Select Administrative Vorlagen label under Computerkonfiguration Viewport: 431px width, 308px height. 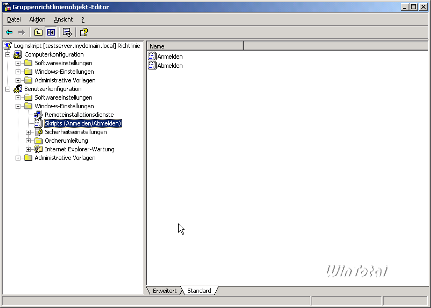[65, 80]
